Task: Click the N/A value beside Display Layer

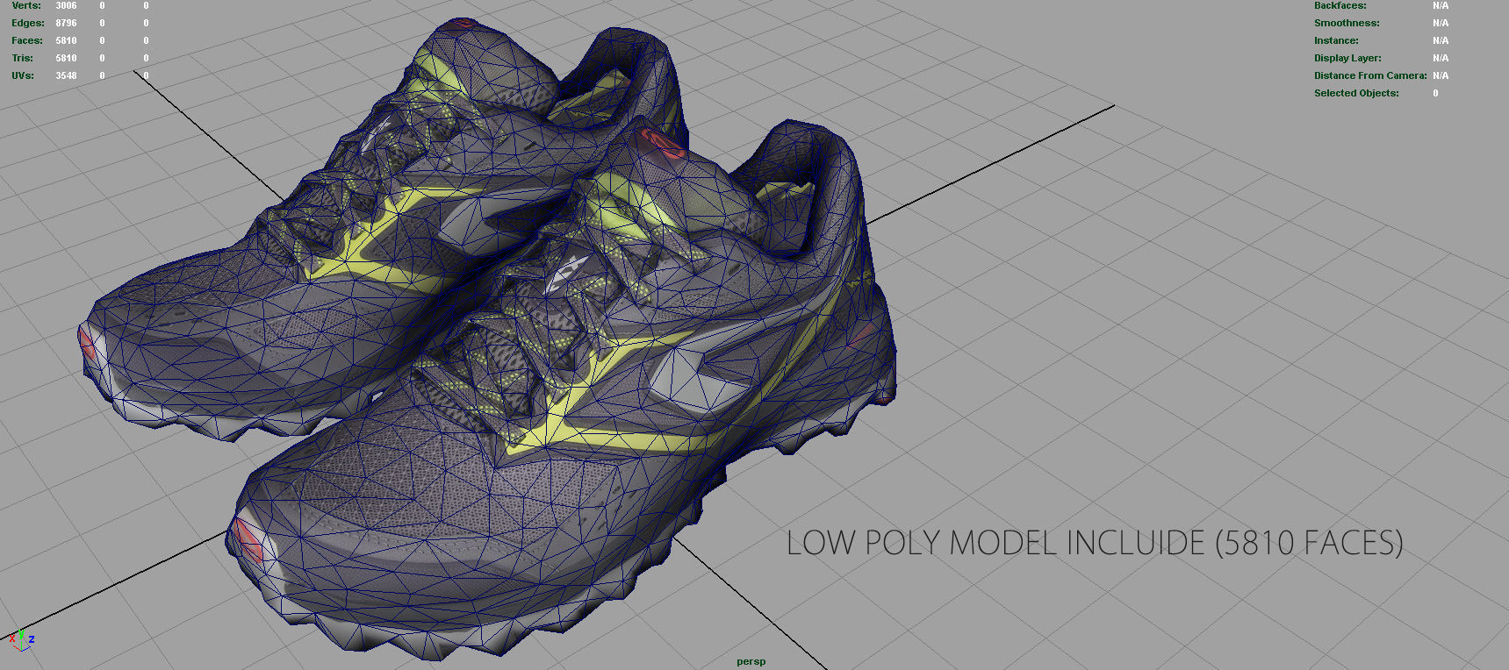Action: coord(1441,58)
